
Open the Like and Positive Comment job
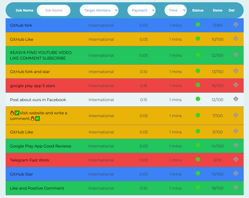(x=37, y=188)
